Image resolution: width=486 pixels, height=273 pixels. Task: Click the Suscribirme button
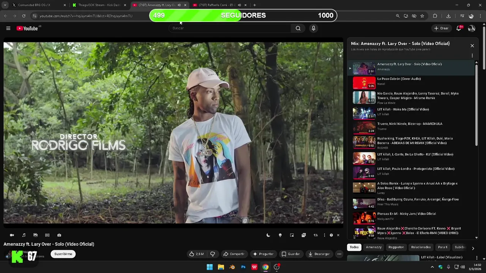63,254
